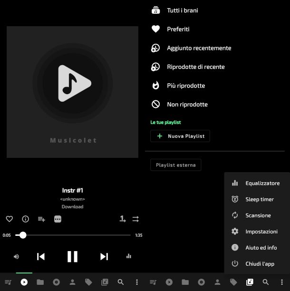Choose Sleep timer in the popup menu
The width and height of the screenshot is (290, 291).
259,200
